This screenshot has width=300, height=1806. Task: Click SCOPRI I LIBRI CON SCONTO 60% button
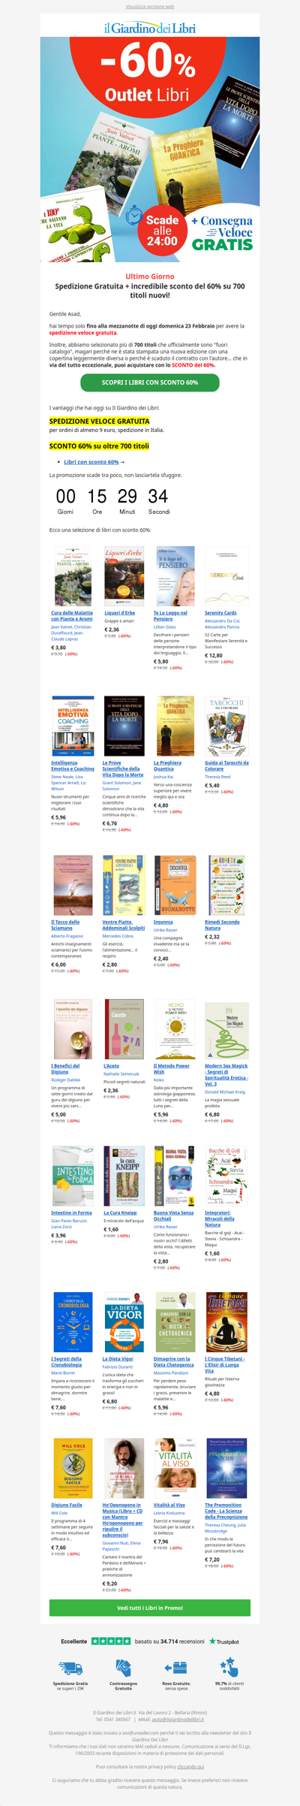pyautogui.click(x=150, y=382)
